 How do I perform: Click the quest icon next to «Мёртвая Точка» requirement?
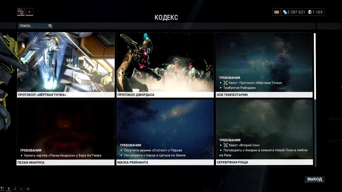tap(226, 83)
